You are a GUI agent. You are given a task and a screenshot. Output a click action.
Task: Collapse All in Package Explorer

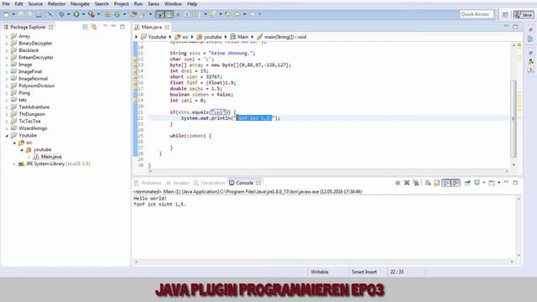coord(86,27)
